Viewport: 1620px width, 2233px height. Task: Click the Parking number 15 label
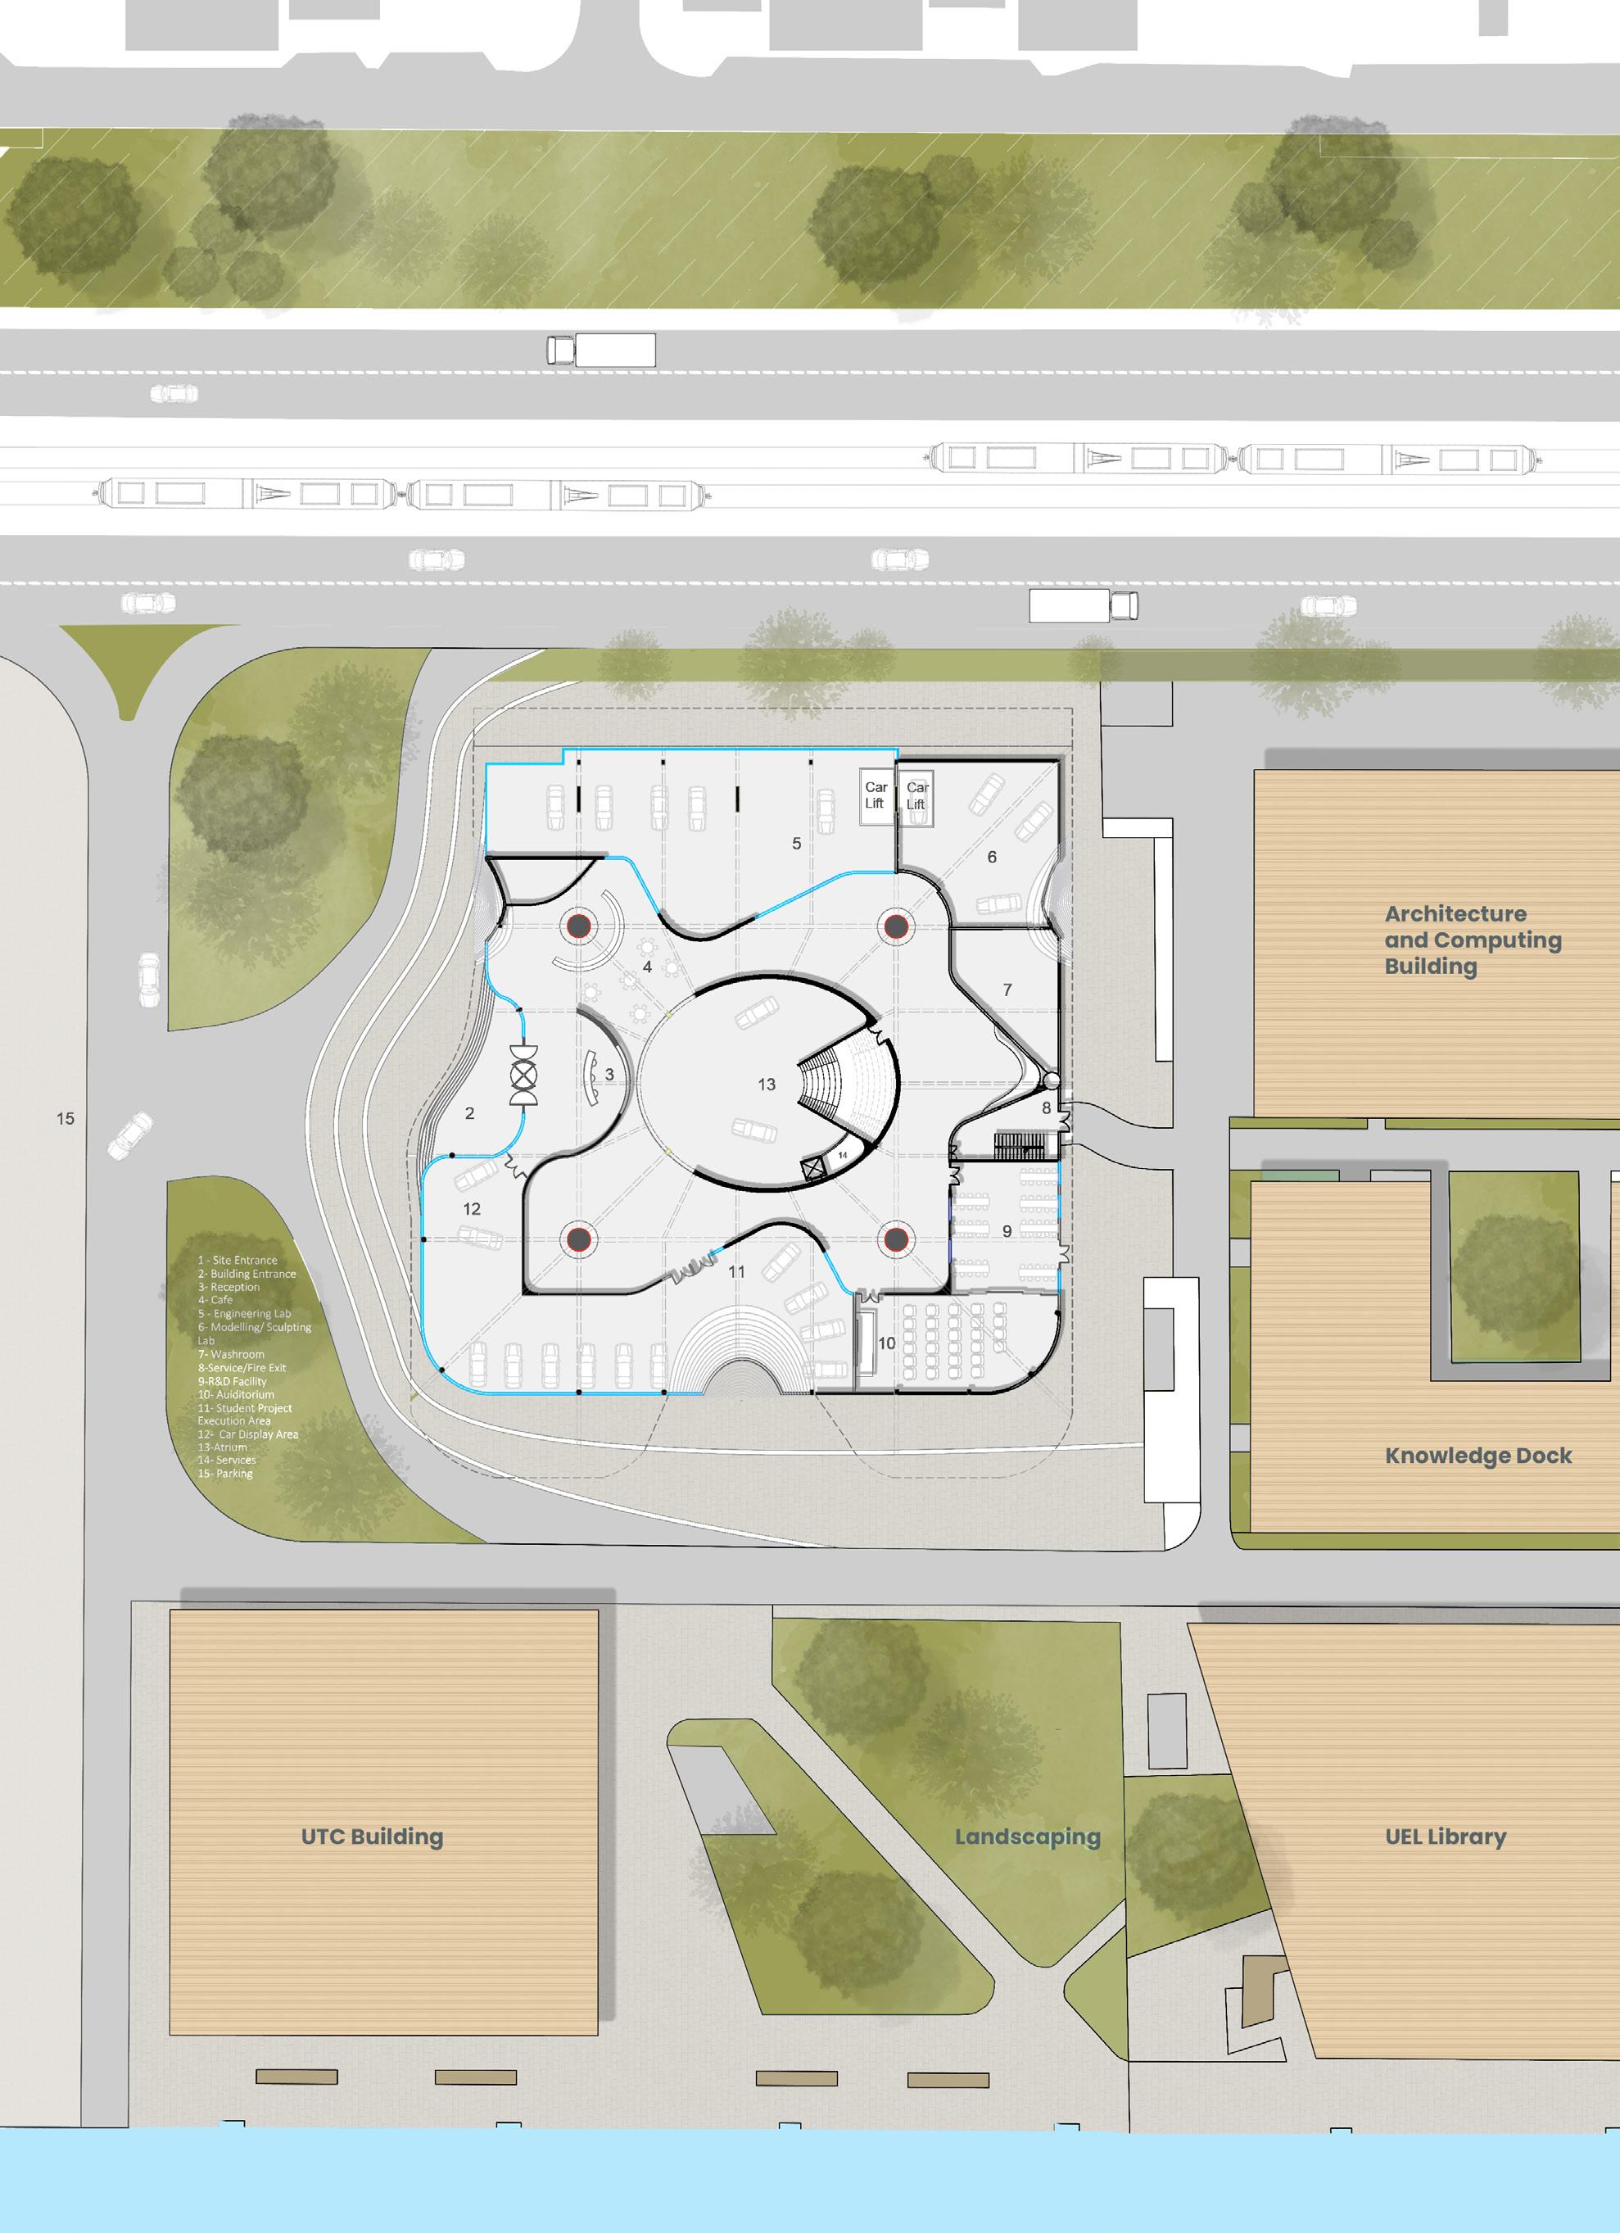65,1118
